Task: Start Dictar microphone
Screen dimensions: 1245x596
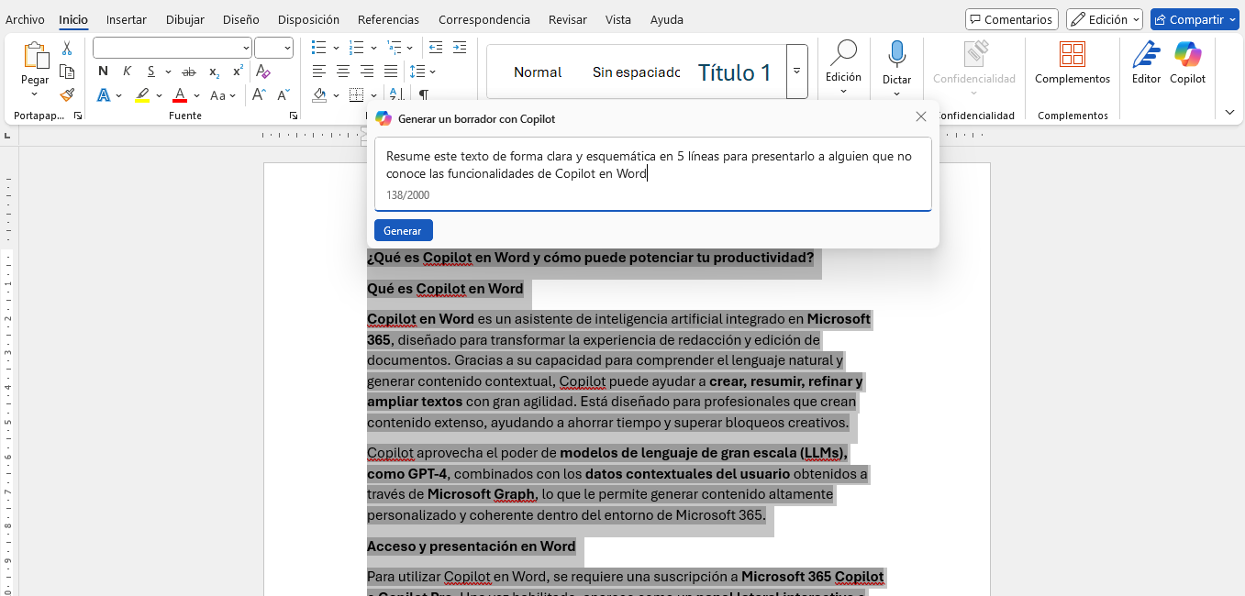Action: [x=896, y=67]
